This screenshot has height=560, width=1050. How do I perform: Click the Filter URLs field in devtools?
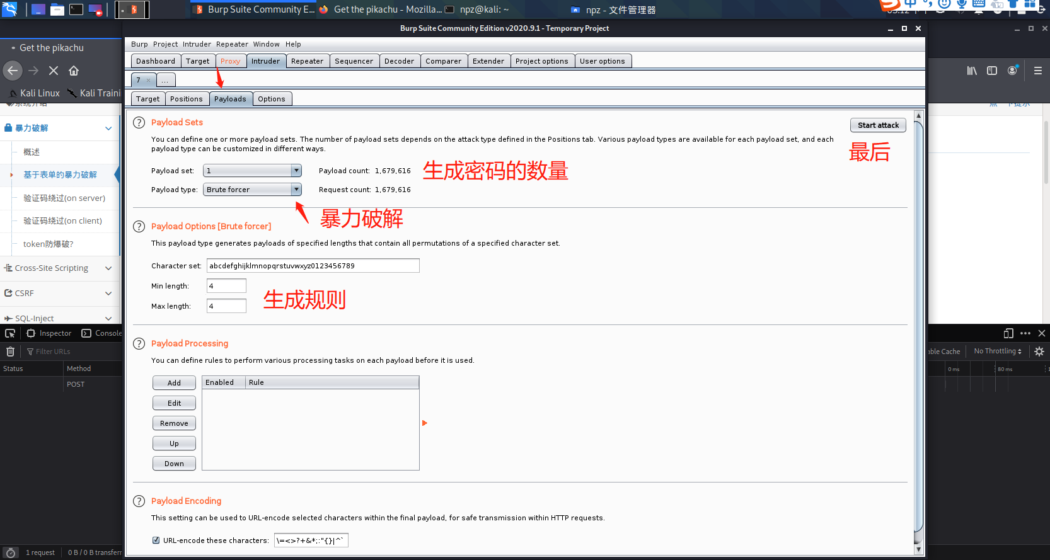click(53, 351)
